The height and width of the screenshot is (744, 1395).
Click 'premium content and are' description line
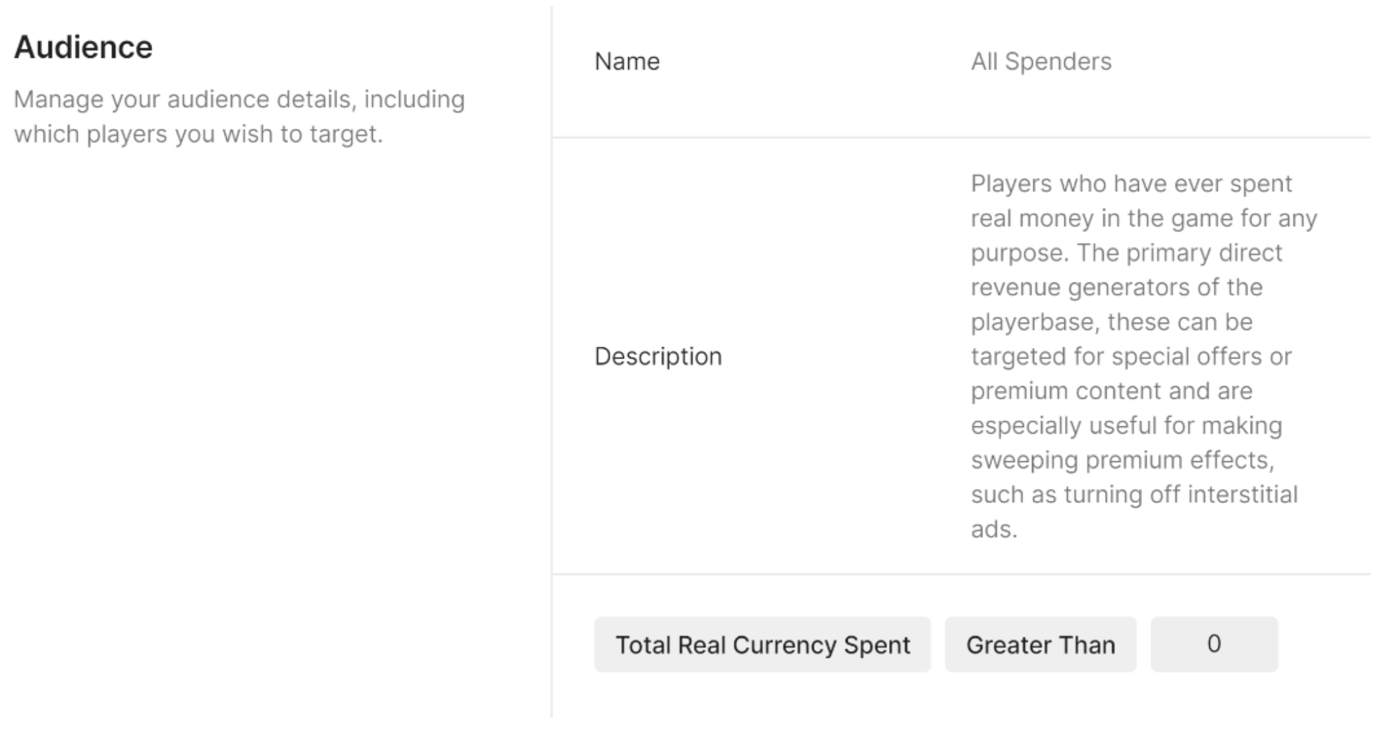tap(1111, 391)
